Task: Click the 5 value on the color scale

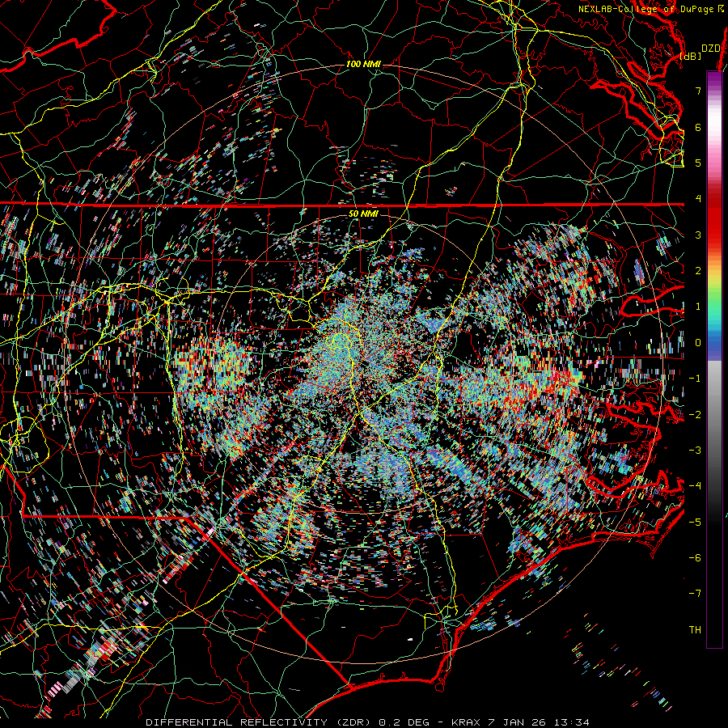Action: [698, 163]
